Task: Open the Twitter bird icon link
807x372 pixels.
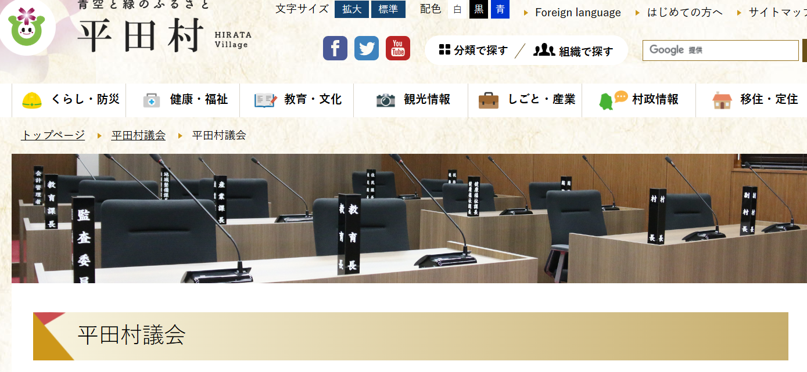Action: [366, 48]
